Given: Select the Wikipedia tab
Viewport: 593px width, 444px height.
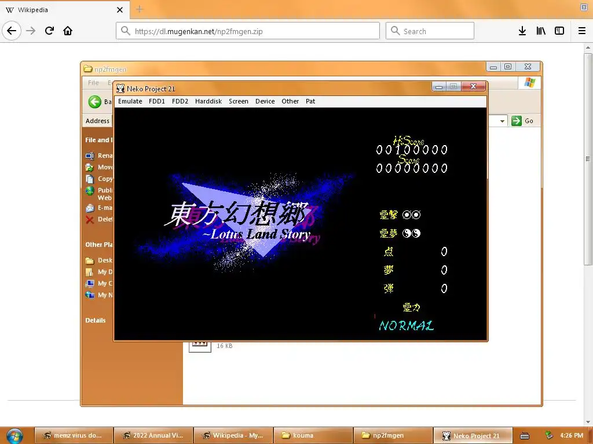Looking at the screenshot, I should 65,10.
